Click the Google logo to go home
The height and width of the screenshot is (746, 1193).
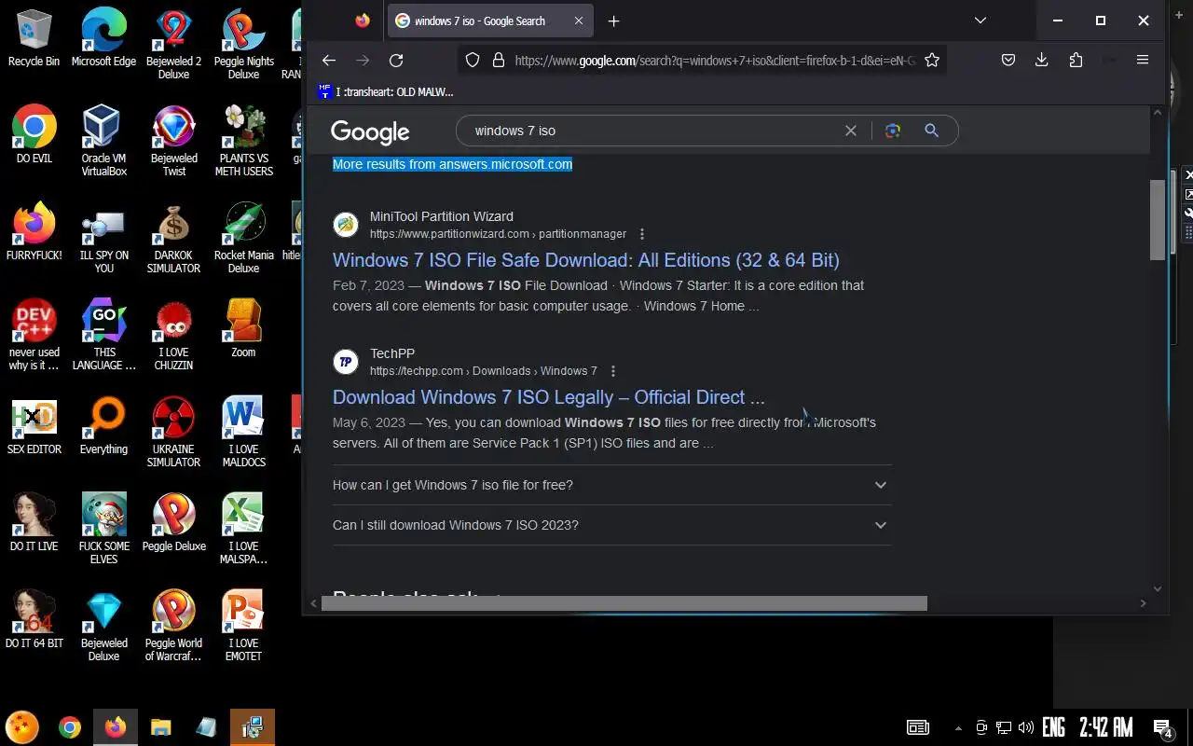(x=370, y=132)
